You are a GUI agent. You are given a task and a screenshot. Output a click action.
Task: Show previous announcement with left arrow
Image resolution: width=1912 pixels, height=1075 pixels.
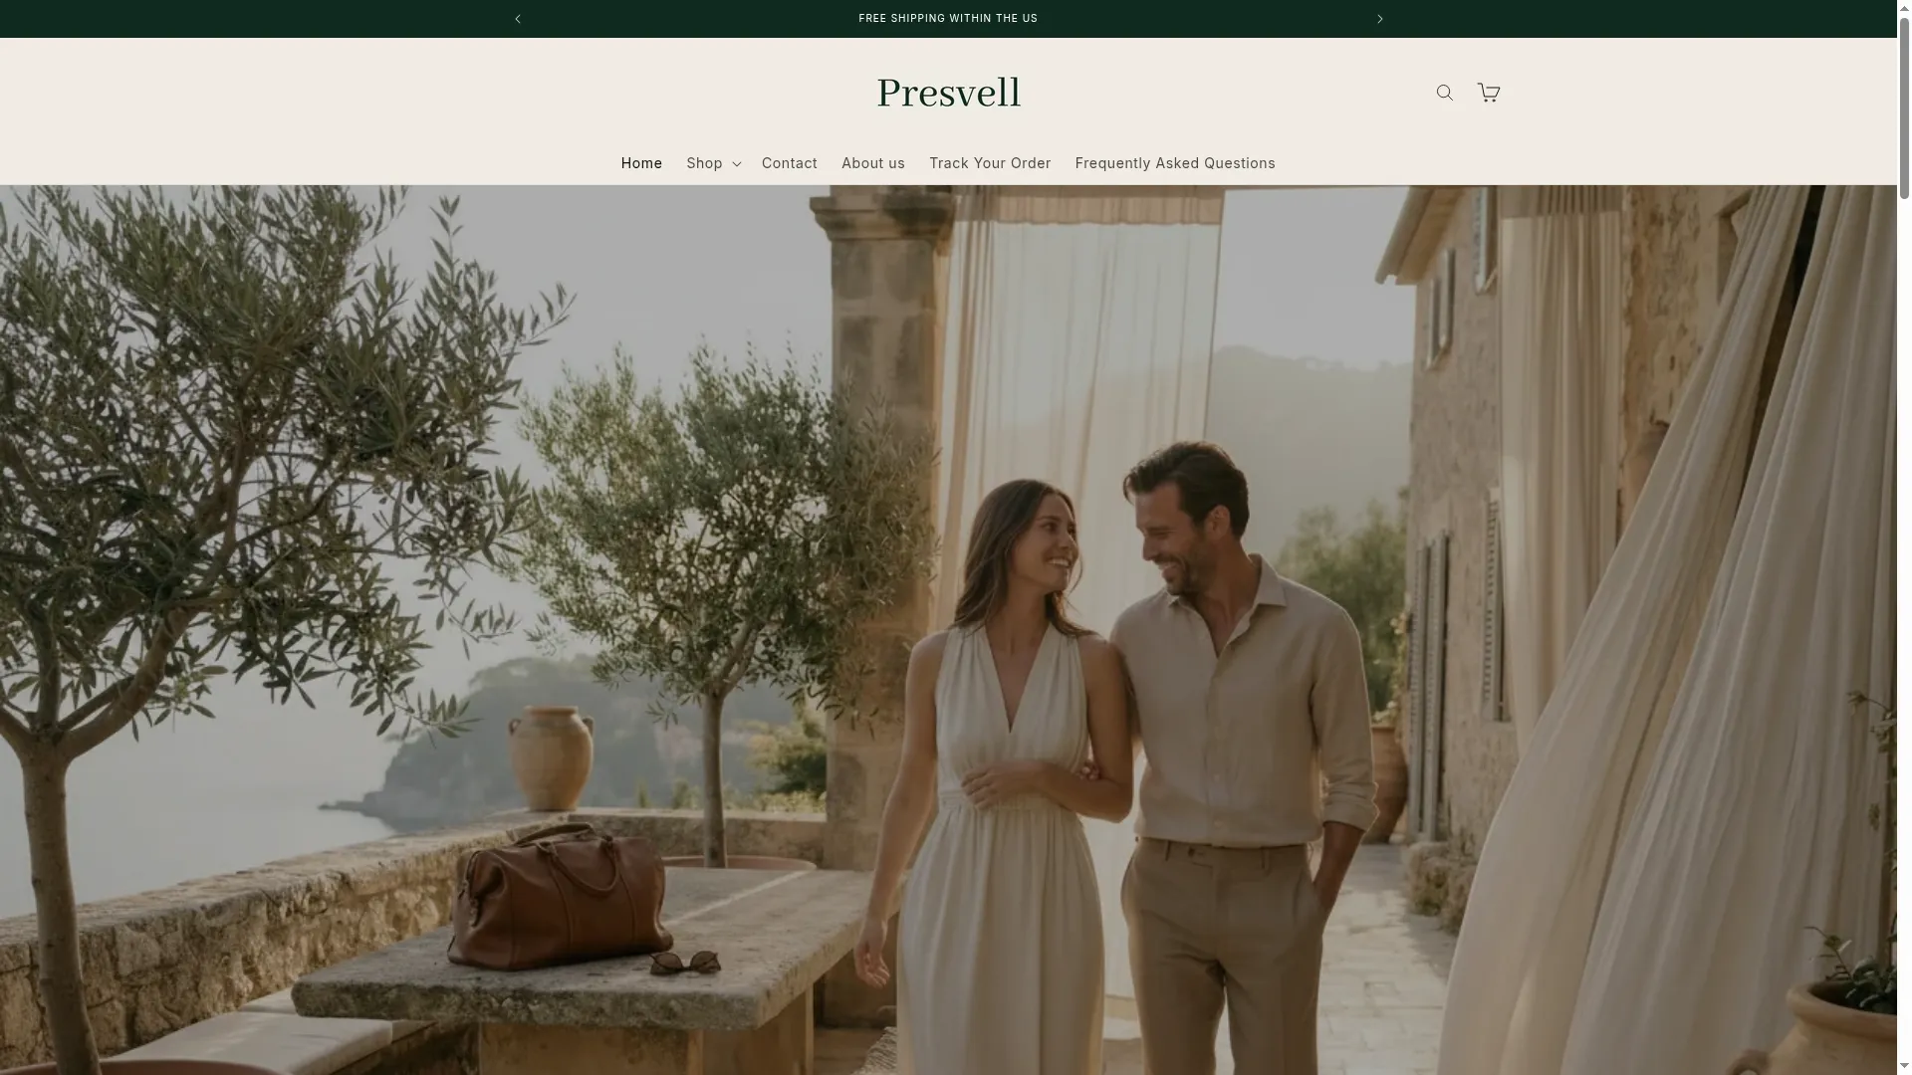517,19
